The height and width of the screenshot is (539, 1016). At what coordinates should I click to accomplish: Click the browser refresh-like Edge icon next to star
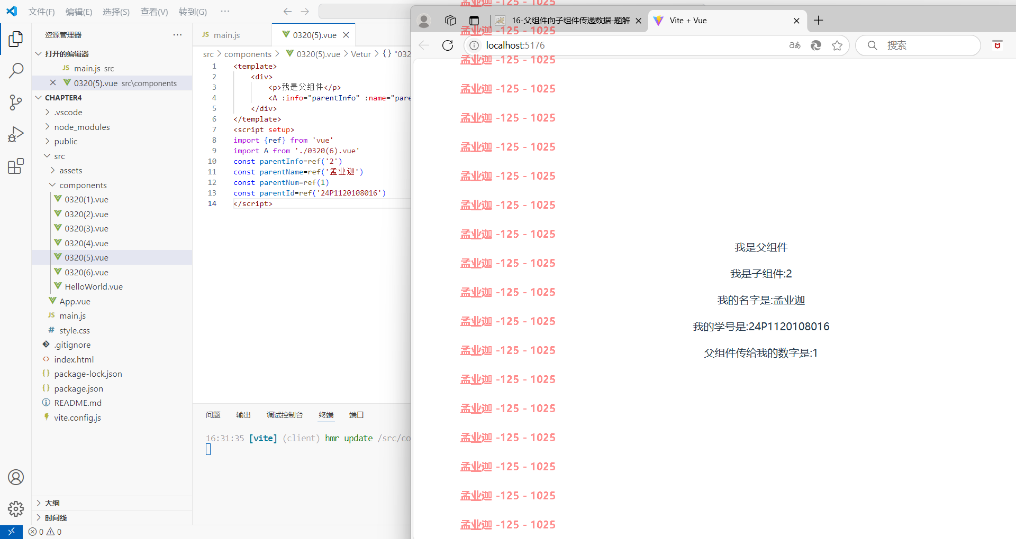[816, 45]
